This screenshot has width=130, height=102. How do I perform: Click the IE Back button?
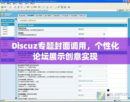[x=4, y=7]
